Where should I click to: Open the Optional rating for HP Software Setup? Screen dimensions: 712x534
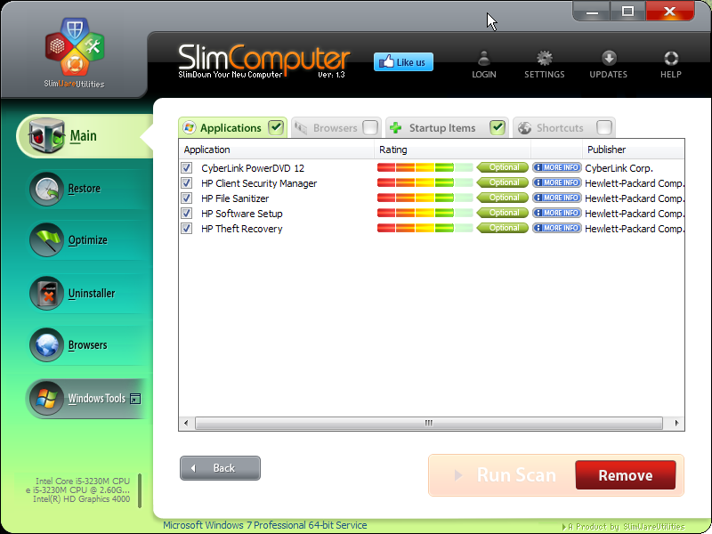[x=503, y=212]
